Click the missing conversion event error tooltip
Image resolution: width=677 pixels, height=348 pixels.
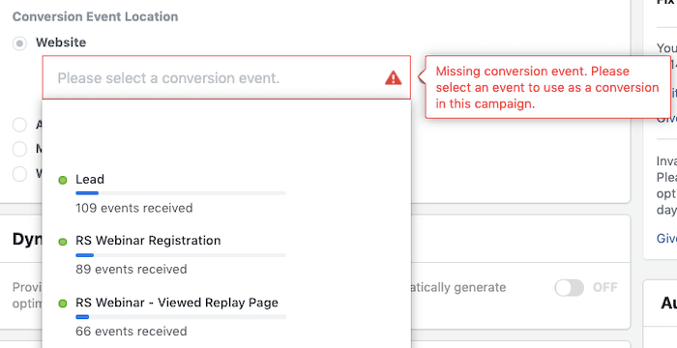point(547,87)
